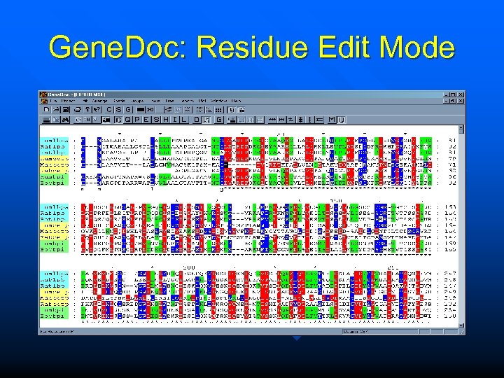Click the horizontal bar icon just left of the M button
Image resolution: width=504 pixels, height=378 pixels.
pyautogui.click(x=319, y=120)
